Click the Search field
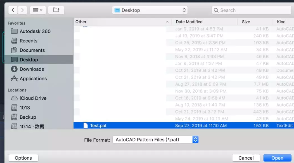The image size is (294, 163). pos(252,10)
